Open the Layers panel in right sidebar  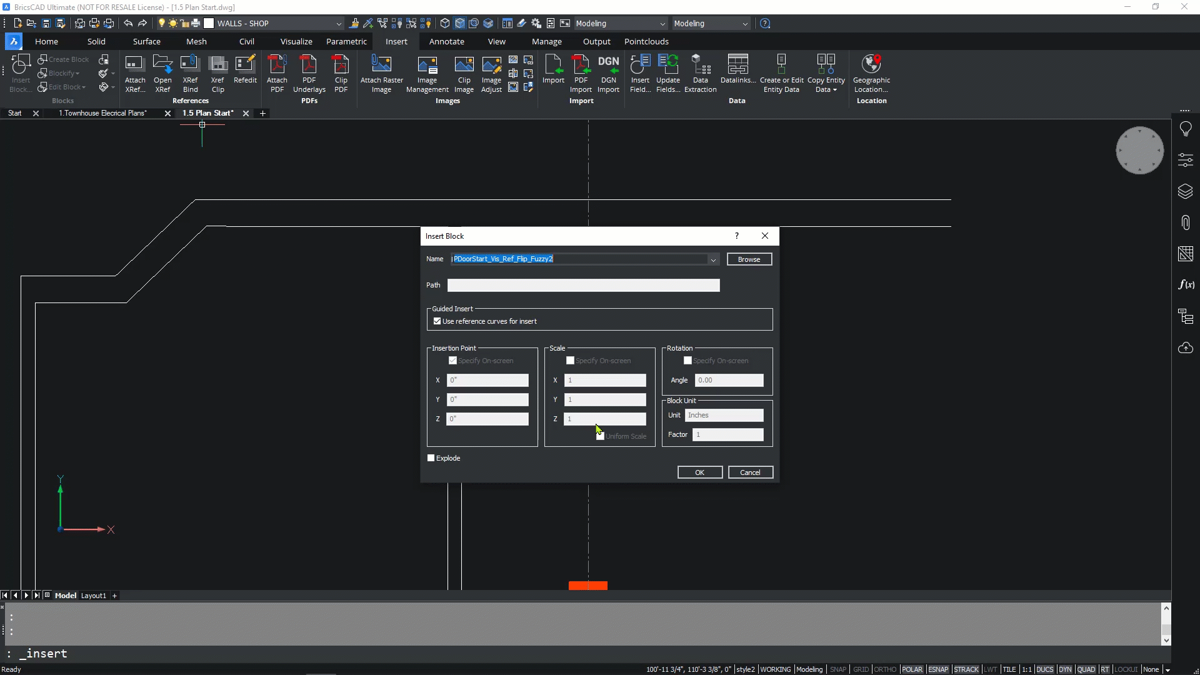tap(1185, 191)
